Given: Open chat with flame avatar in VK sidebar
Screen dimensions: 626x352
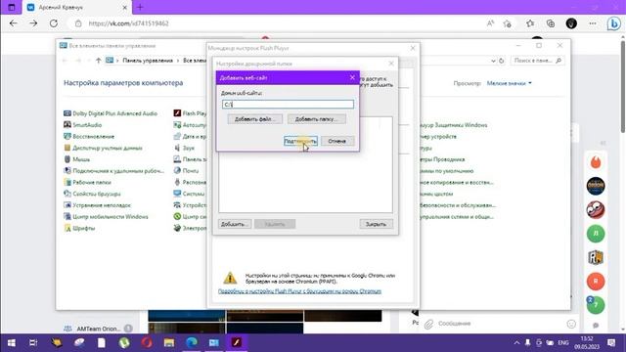Looking at the screenshot, I should (x=596, y=162).
